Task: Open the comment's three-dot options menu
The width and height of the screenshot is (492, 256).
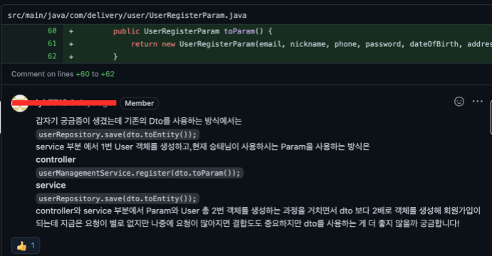Action: (x=478, y=101)
